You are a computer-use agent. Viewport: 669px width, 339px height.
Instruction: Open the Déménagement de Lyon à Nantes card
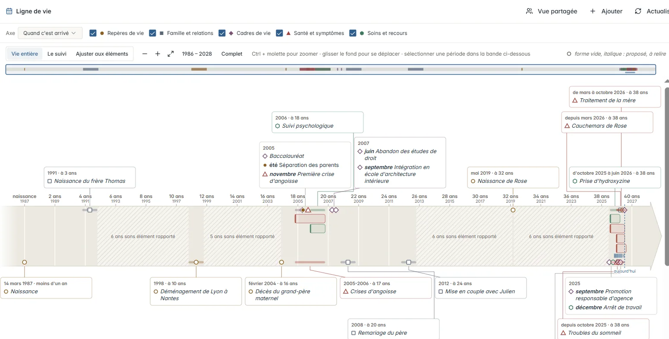pos(196,291)
